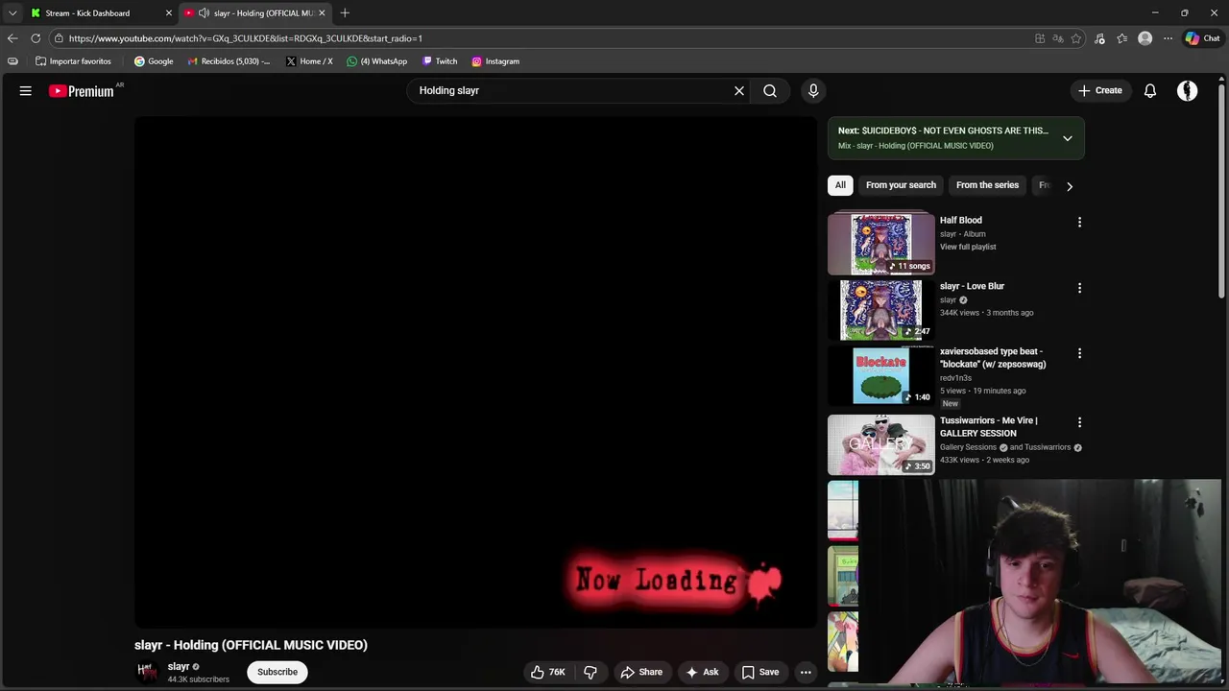Go back in the browser
Screen dimensions: 1229x691
(x=12, y=38)
